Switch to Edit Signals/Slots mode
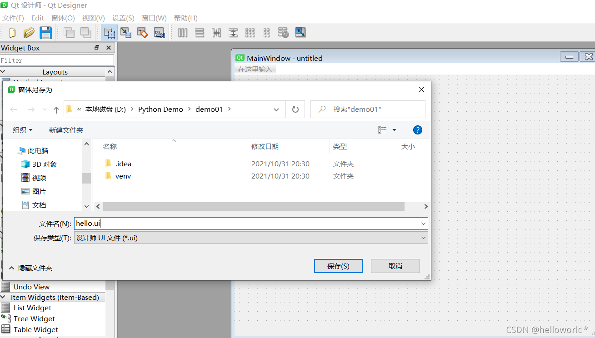Viewport: 595px width, 338px height. click(126, 33)
